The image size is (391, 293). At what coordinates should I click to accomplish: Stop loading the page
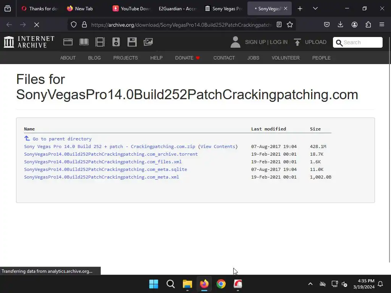click(x=36, y=25)
